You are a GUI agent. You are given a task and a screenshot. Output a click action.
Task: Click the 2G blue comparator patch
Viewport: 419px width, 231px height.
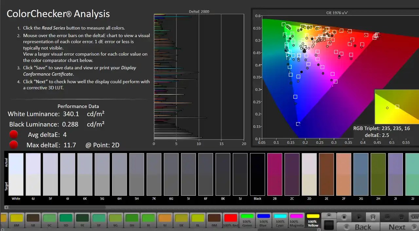click(x=361, y=174)
